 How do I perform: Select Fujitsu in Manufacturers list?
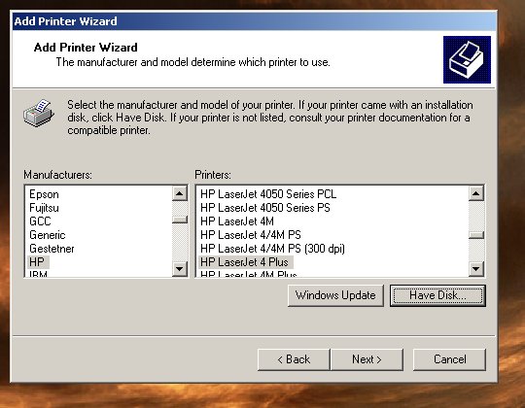click(x=44, y=208)
